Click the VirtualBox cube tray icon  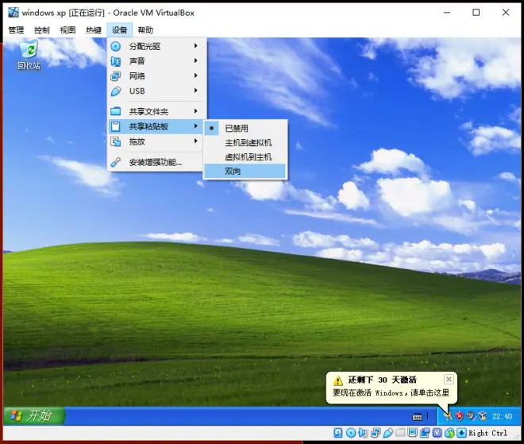482,416
